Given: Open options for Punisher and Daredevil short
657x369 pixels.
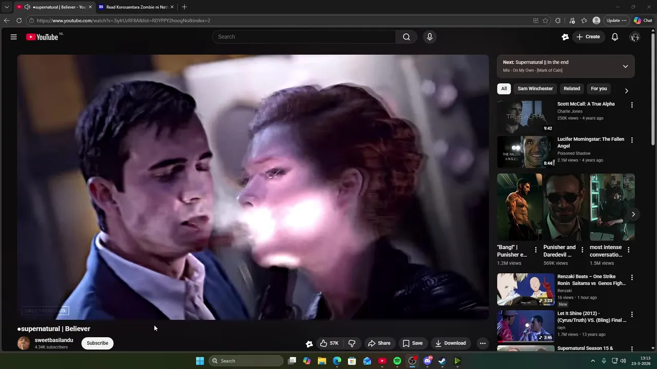Looking at the screenshot, I should [x=582, y=250].
